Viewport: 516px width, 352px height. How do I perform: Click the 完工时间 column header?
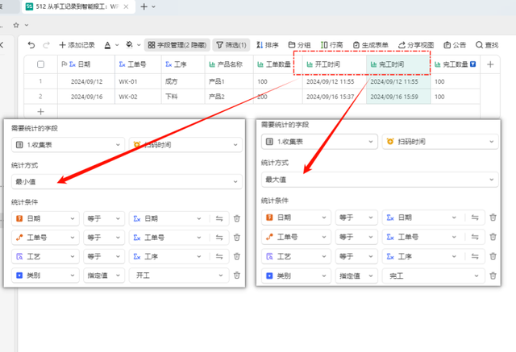pyautogui.click(x=398, y=64)
